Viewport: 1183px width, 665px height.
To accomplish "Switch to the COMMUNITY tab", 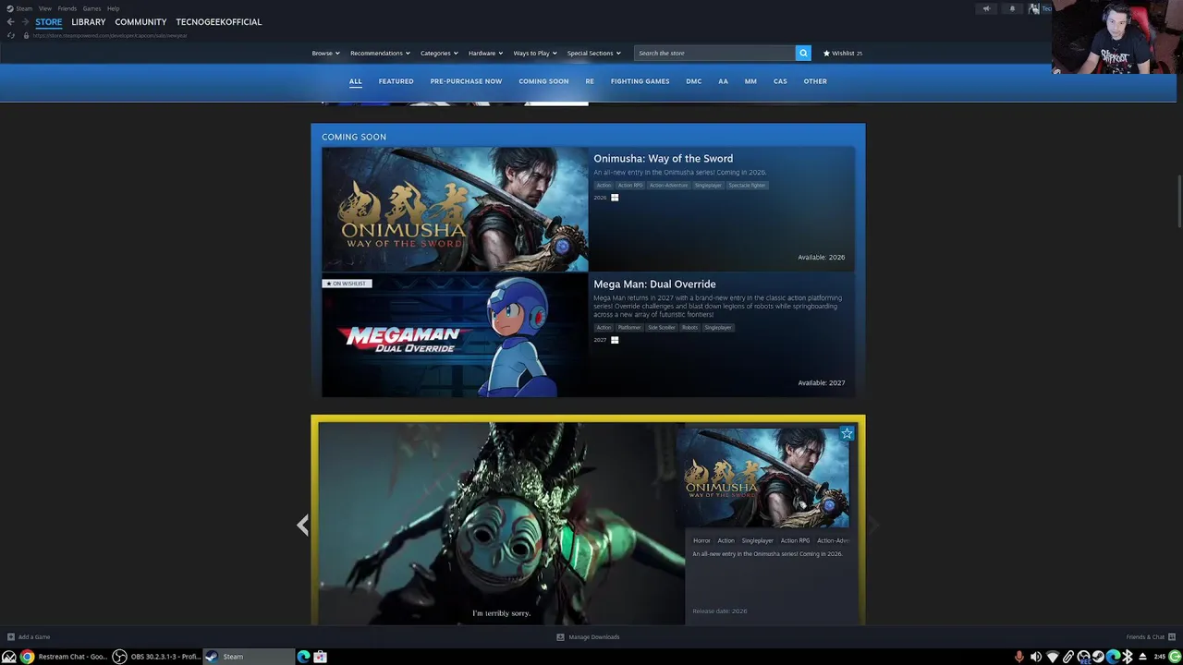I will pos(140,22).
